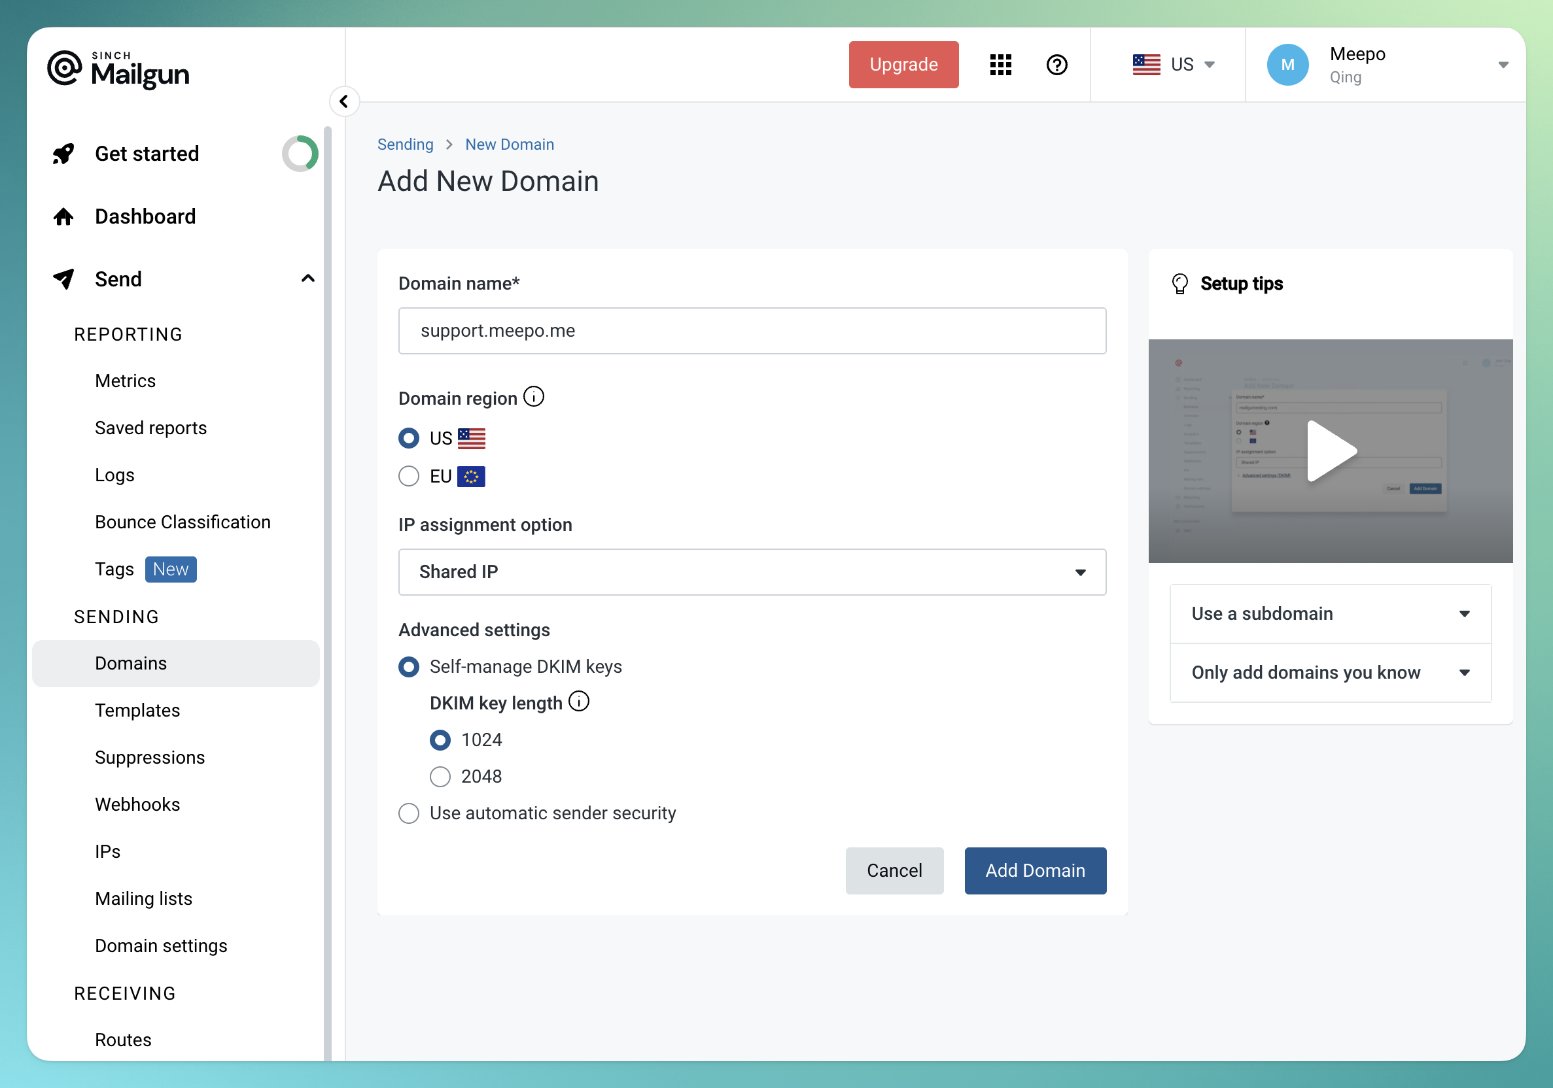Image resolution: width=1553 pixels, height=1088 pixels.
Task: Expand the Use a subdomain tip
Action: point(1330,614)
